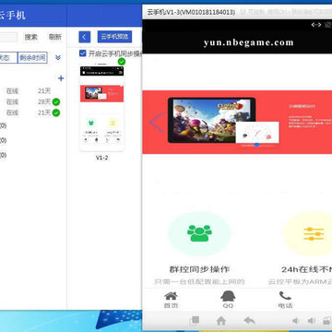The image size is (332, 332).
Task: Click the V1-2 label under the thumbnail
Action: coord(101,158)
